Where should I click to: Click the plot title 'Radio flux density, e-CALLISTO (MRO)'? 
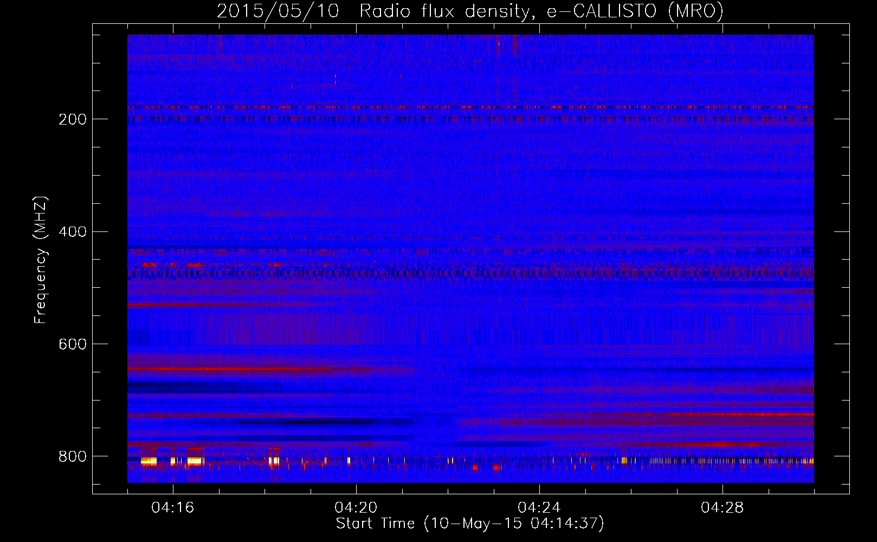[541, 11]
